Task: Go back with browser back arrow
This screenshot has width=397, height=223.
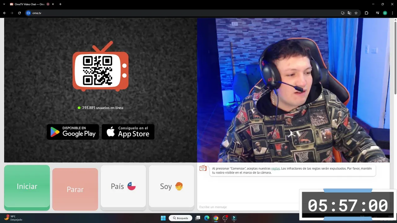Action: (4, 13)
